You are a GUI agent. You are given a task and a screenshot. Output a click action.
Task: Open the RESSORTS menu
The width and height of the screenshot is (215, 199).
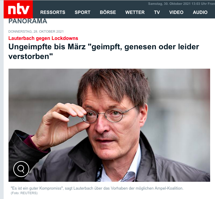pyautogui.click(x=53, y=12)
